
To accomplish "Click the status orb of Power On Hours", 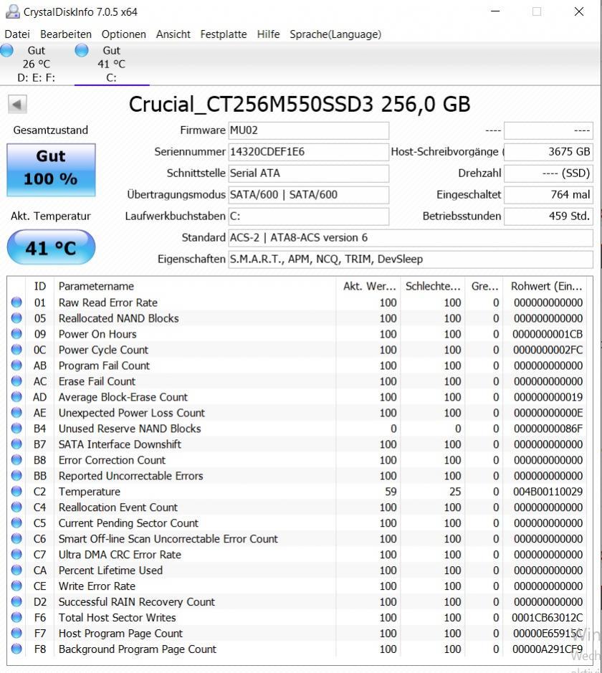I will [16, 334].
